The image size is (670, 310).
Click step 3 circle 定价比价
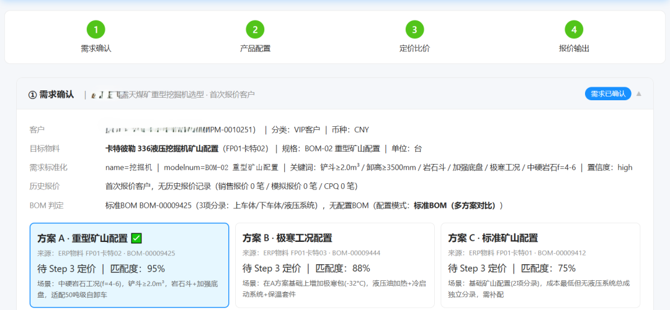[414, 30]
